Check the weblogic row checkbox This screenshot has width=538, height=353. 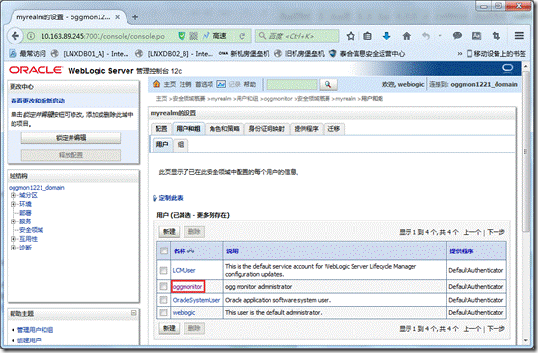coord(163,312)
